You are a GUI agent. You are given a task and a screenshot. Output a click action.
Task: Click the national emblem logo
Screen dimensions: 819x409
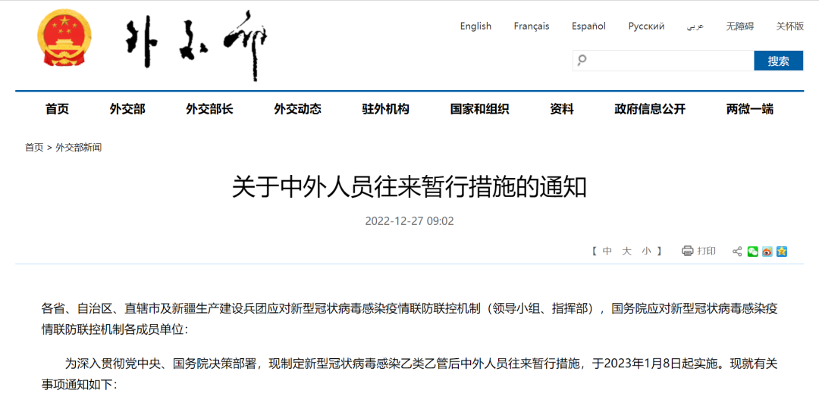click(64, 42)
